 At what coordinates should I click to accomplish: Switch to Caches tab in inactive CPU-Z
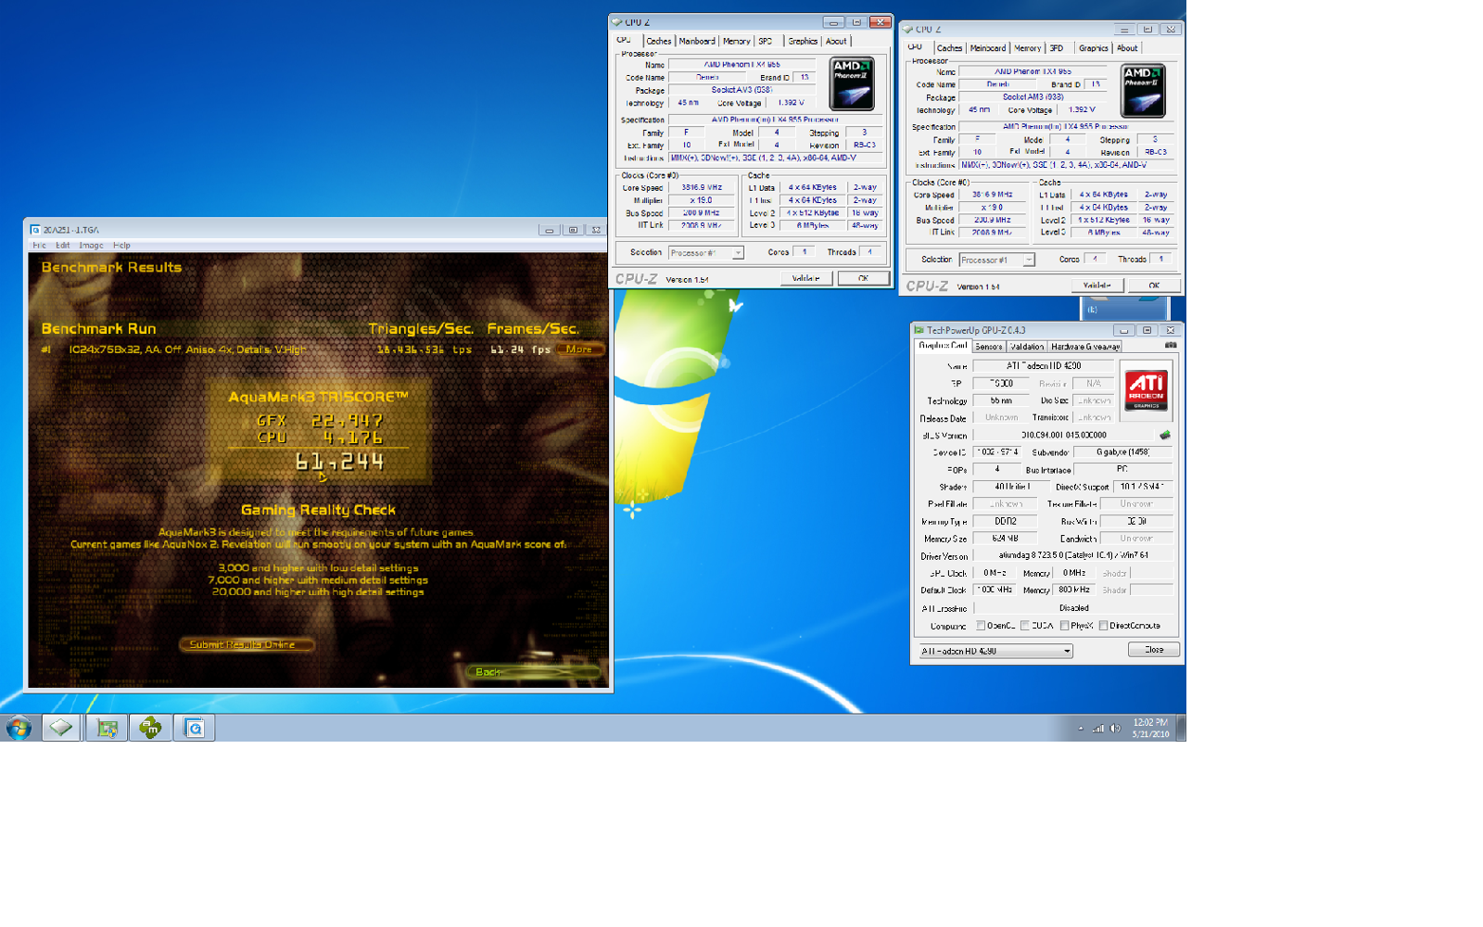pos(949,48)
